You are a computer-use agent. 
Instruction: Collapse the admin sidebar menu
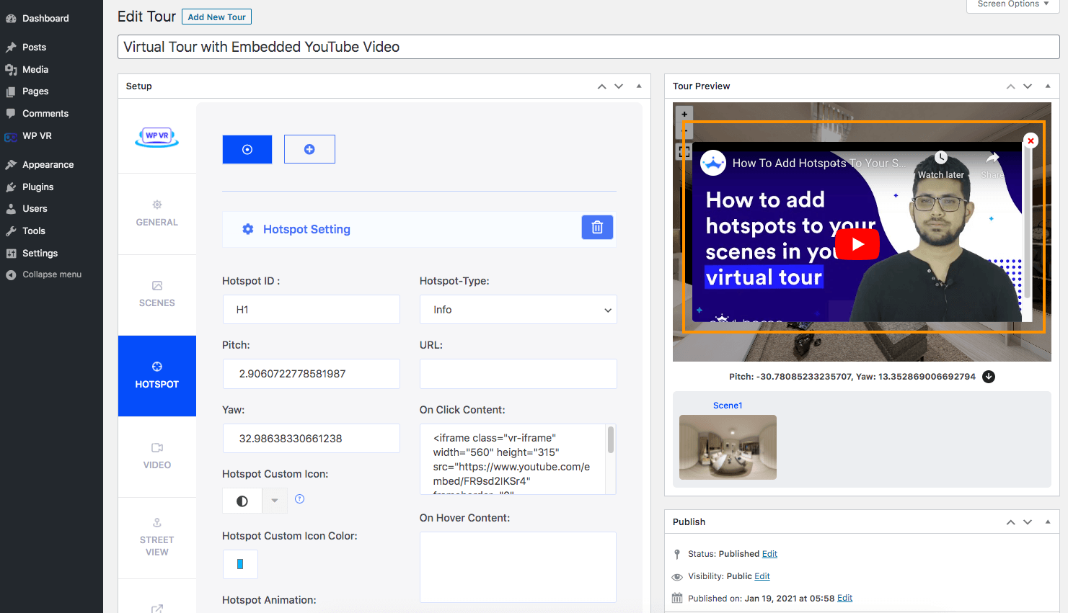pos(51,274)
